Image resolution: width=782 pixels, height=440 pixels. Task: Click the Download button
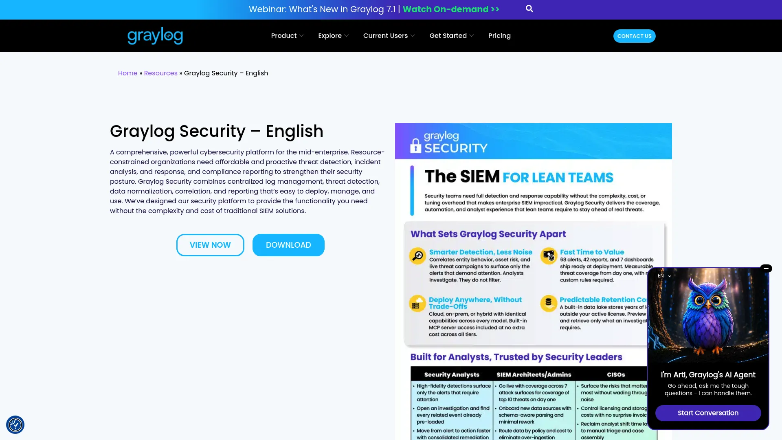coord(288,245)
